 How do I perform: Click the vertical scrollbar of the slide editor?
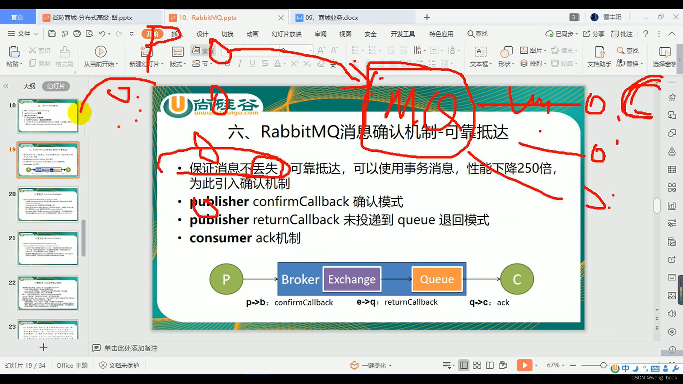[x=657, y=206]
